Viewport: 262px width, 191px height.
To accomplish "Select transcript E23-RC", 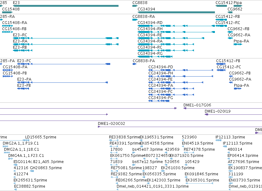I will [66, 38].
